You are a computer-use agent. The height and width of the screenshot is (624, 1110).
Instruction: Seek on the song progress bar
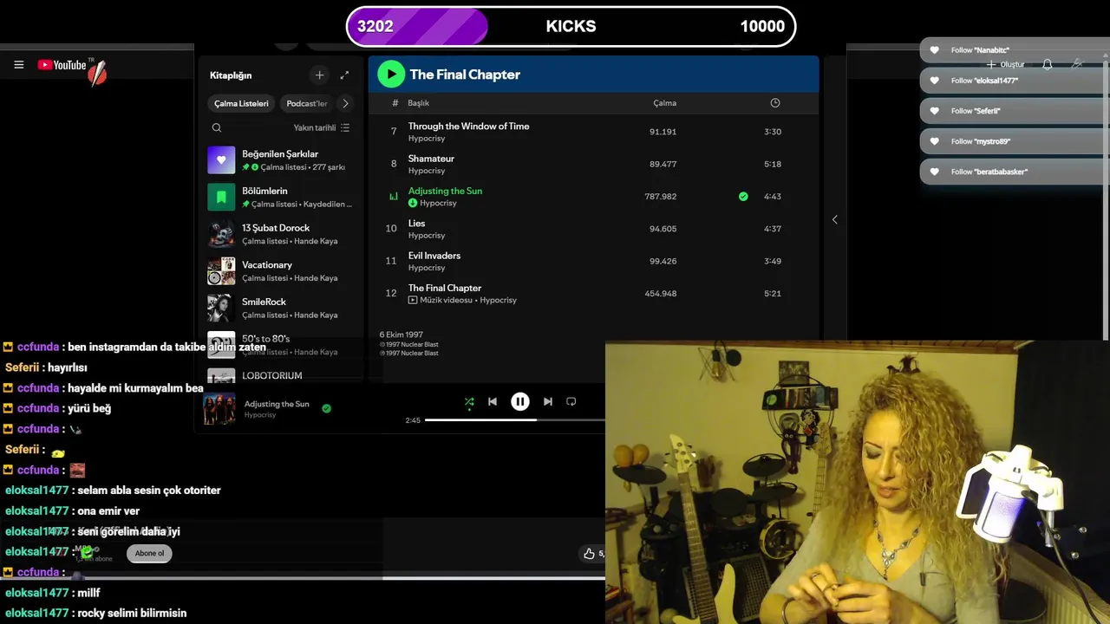coord(515,420)
